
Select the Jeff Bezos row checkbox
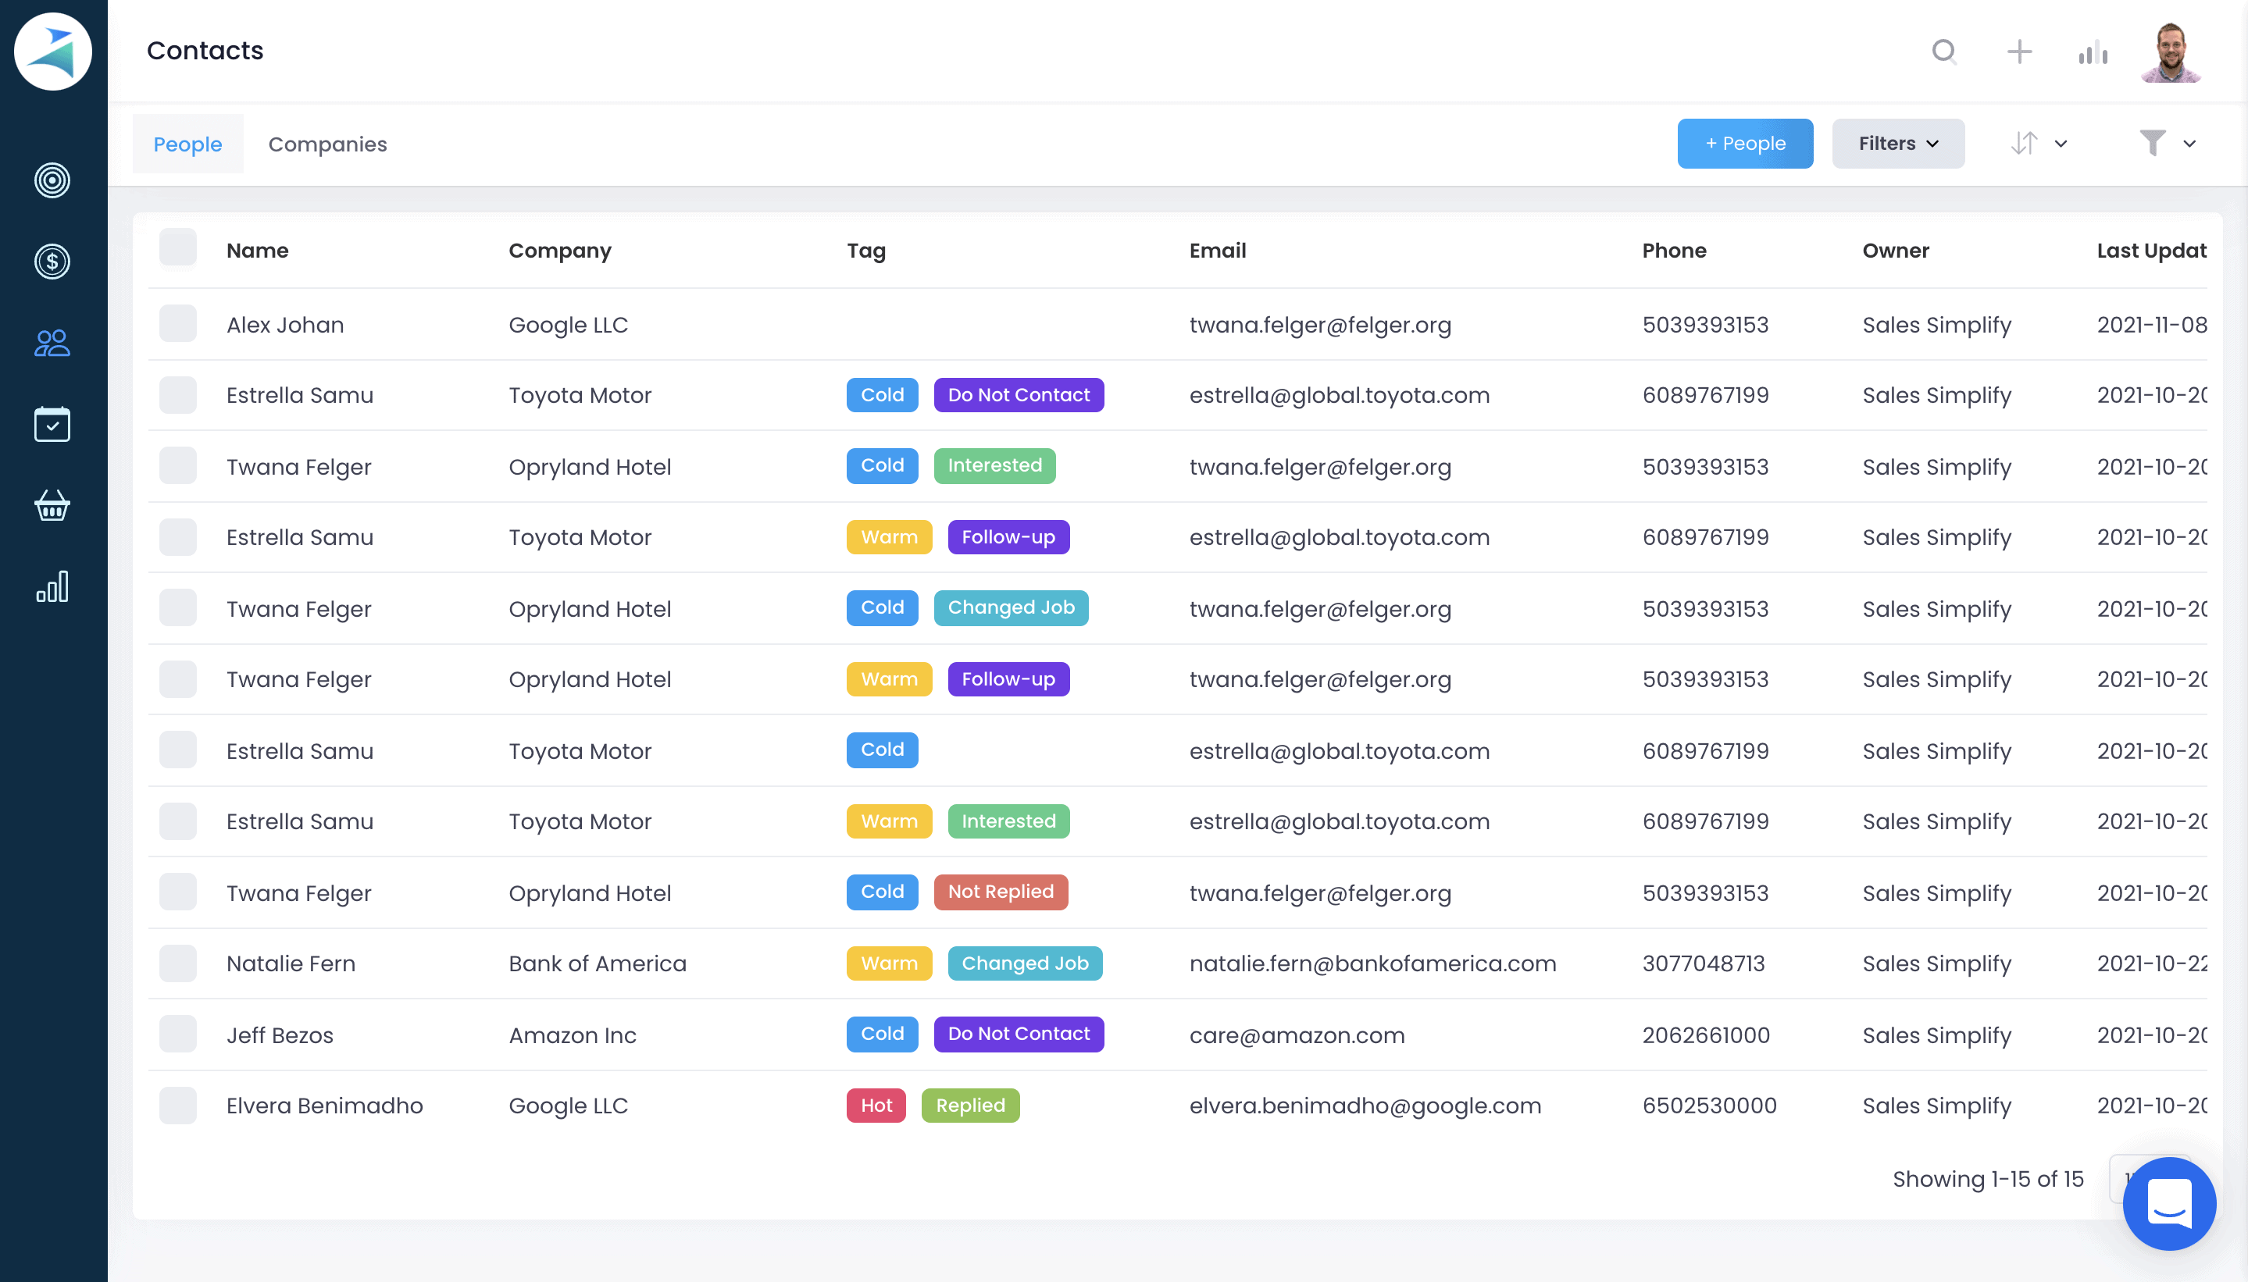point(178,1034)
